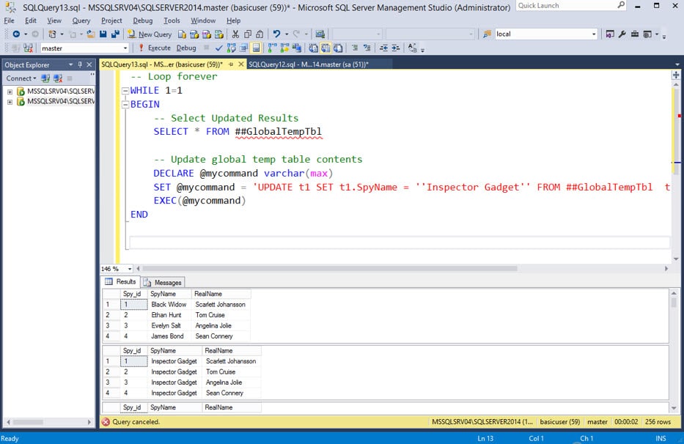The image size is (684, 444).
Task: Open the 146 % zoom dropdown
Action: coord(130,269)
